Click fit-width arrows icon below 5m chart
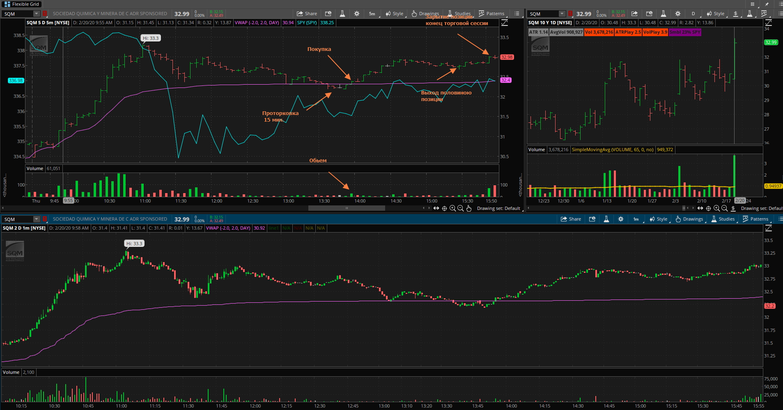The image size is (783, 410). pyautogui.click(x=436, y=208)
